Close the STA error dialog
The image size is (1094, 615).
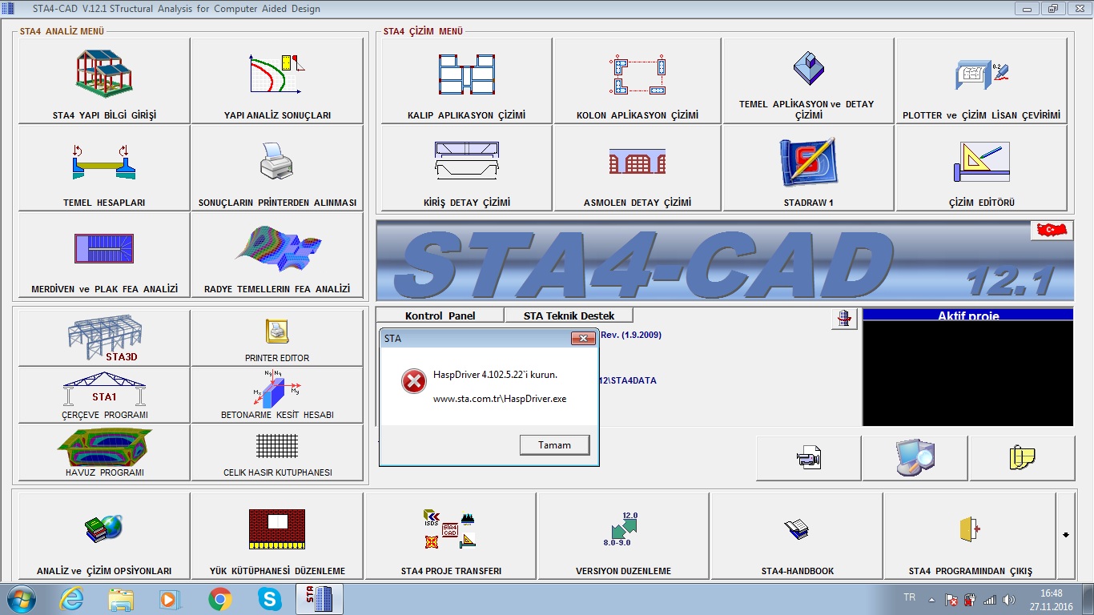coord(582,339)
